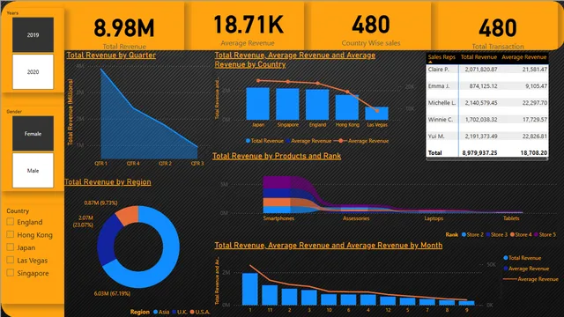
Task: Click the QTR 1 axis label
Action: [x=100, y=163]
